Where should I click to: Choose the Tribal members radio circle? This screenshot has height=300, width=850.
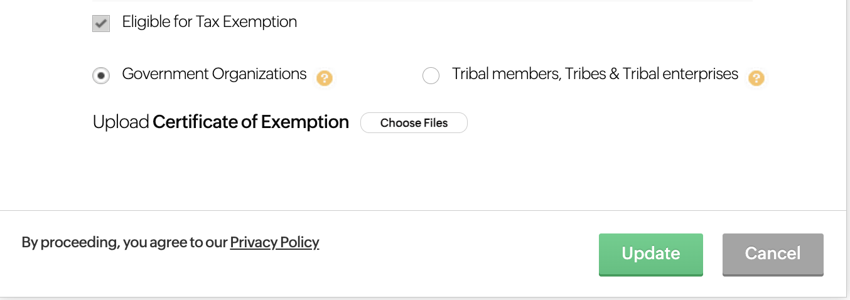(x=431, y=76)
